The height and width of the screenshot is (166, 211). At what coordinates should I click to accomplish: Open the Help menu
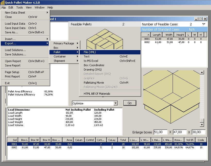(x=50, y=7)
